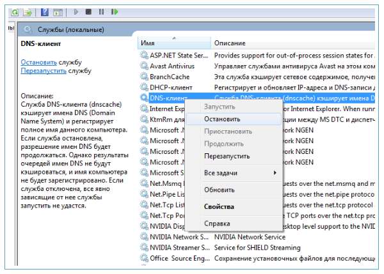Click the icon in Службы (локальные) header
Screen dimensions: 384x274
[28, 29]
